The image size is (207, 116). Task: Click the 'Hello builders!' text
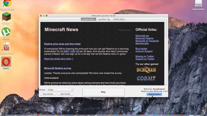(51, 78)
